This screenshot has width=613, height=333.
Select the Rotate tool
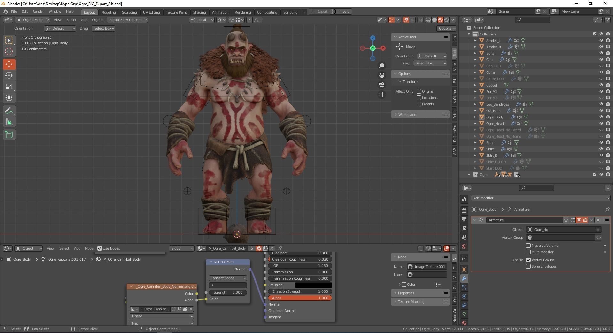coord(9,75)
